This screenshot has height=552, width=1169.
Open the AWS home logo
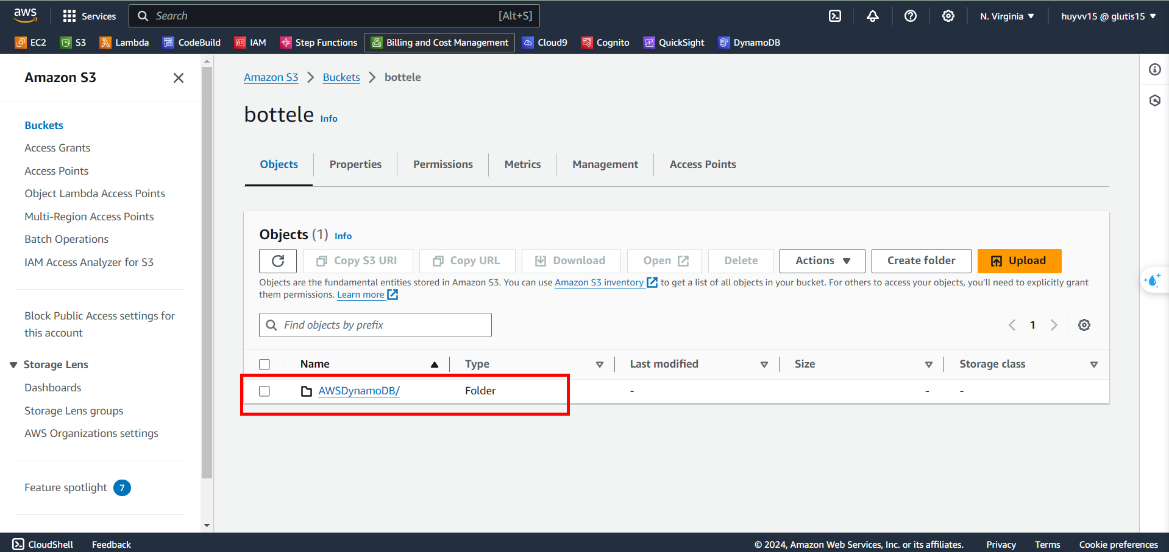[25, 16]
